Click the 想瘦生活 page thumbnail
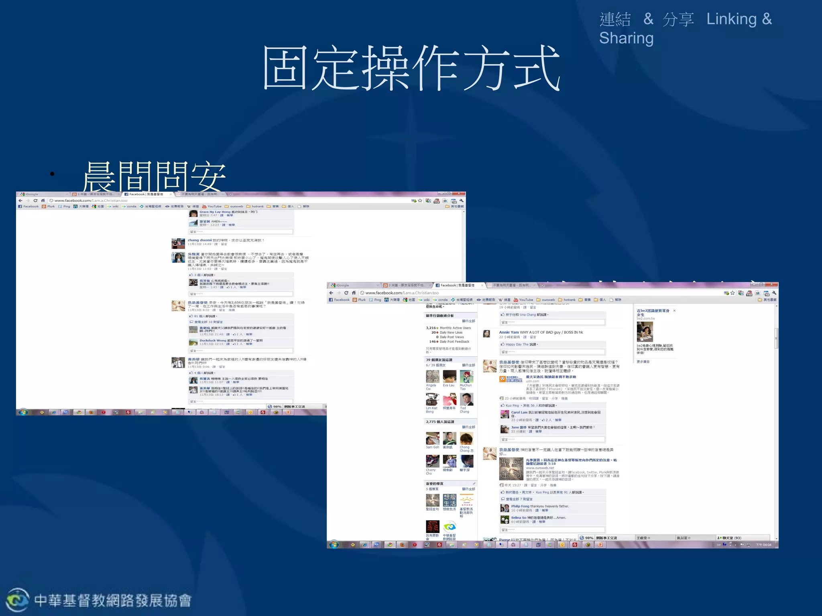Screen dimensions: 822x616 450,500
